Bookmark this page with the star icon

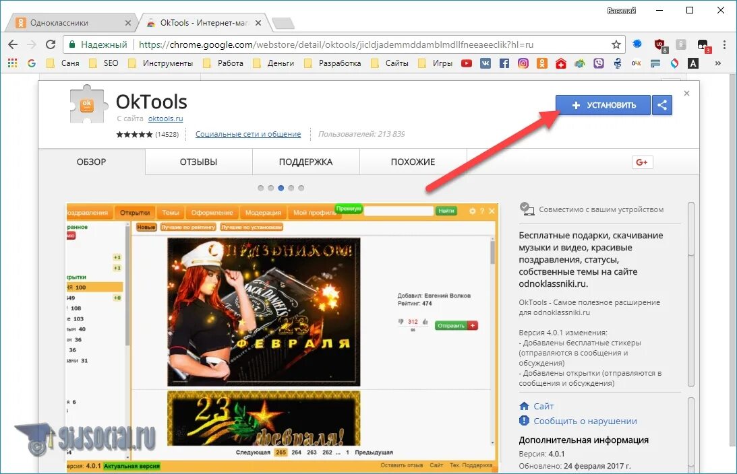[616, 44]
